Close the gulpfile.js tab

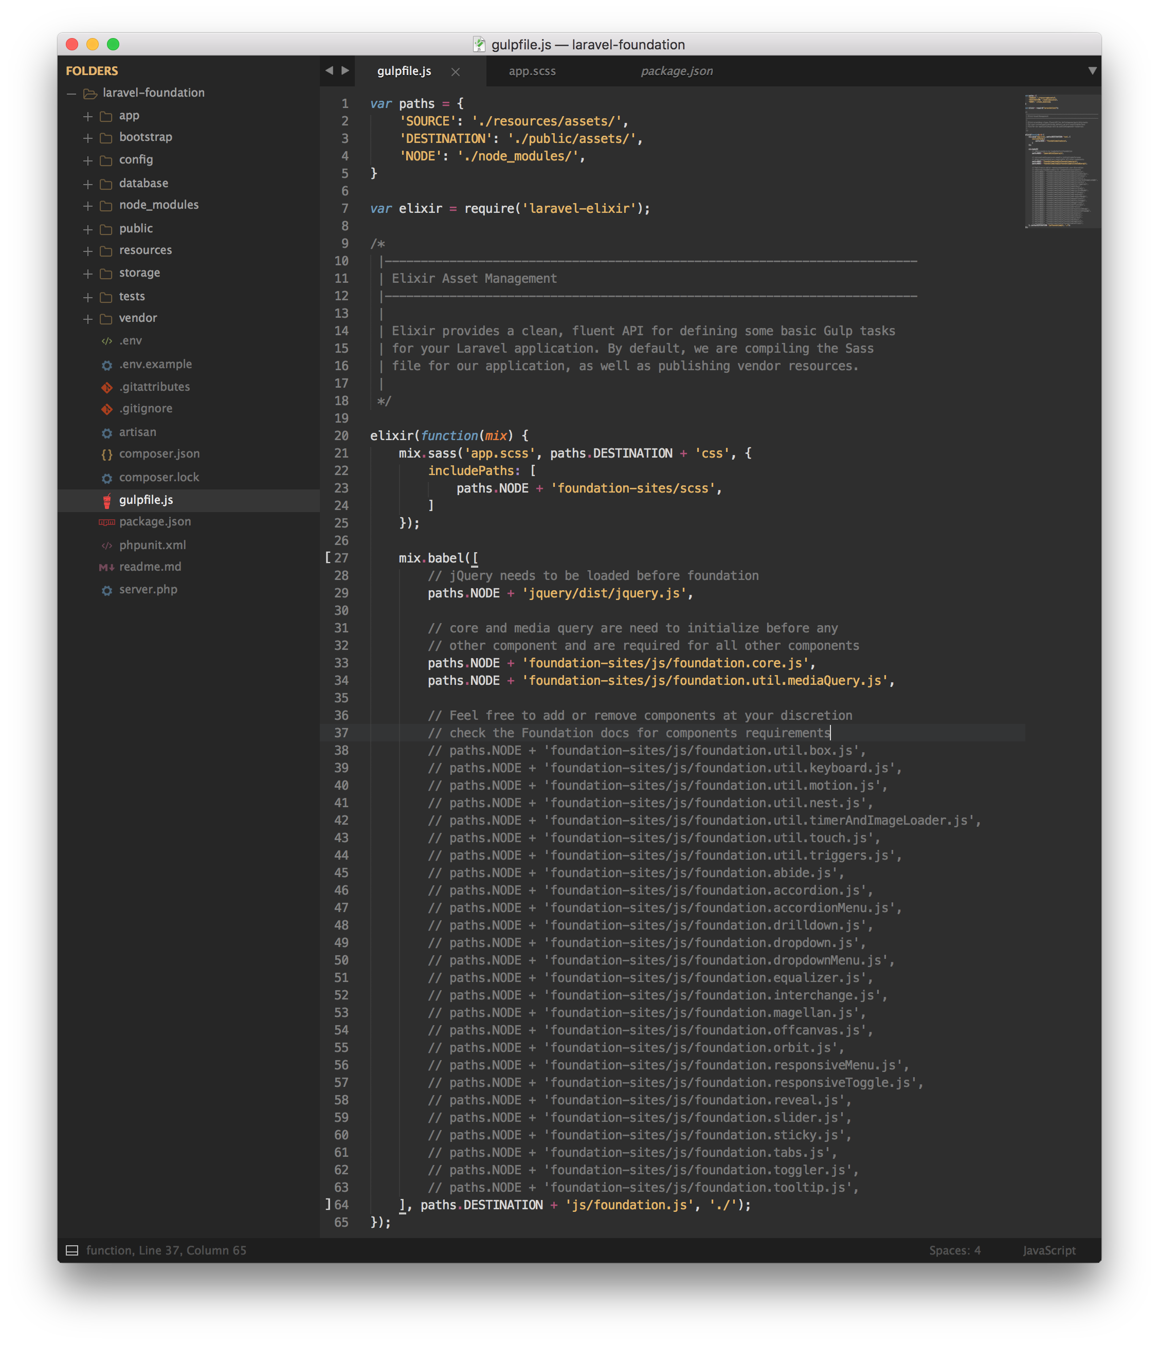tap(455, 72)
